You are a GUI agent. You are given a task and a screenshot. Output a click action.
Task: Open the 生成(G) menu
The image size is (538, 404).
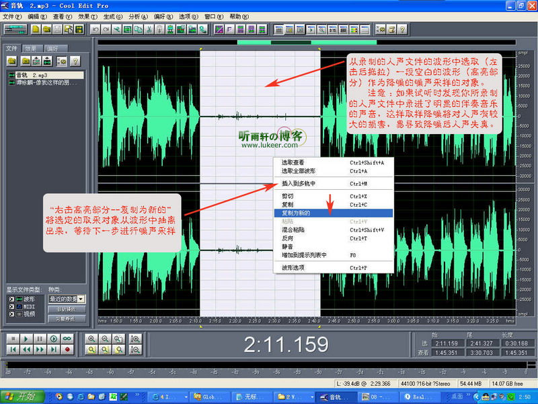point(112,16)
